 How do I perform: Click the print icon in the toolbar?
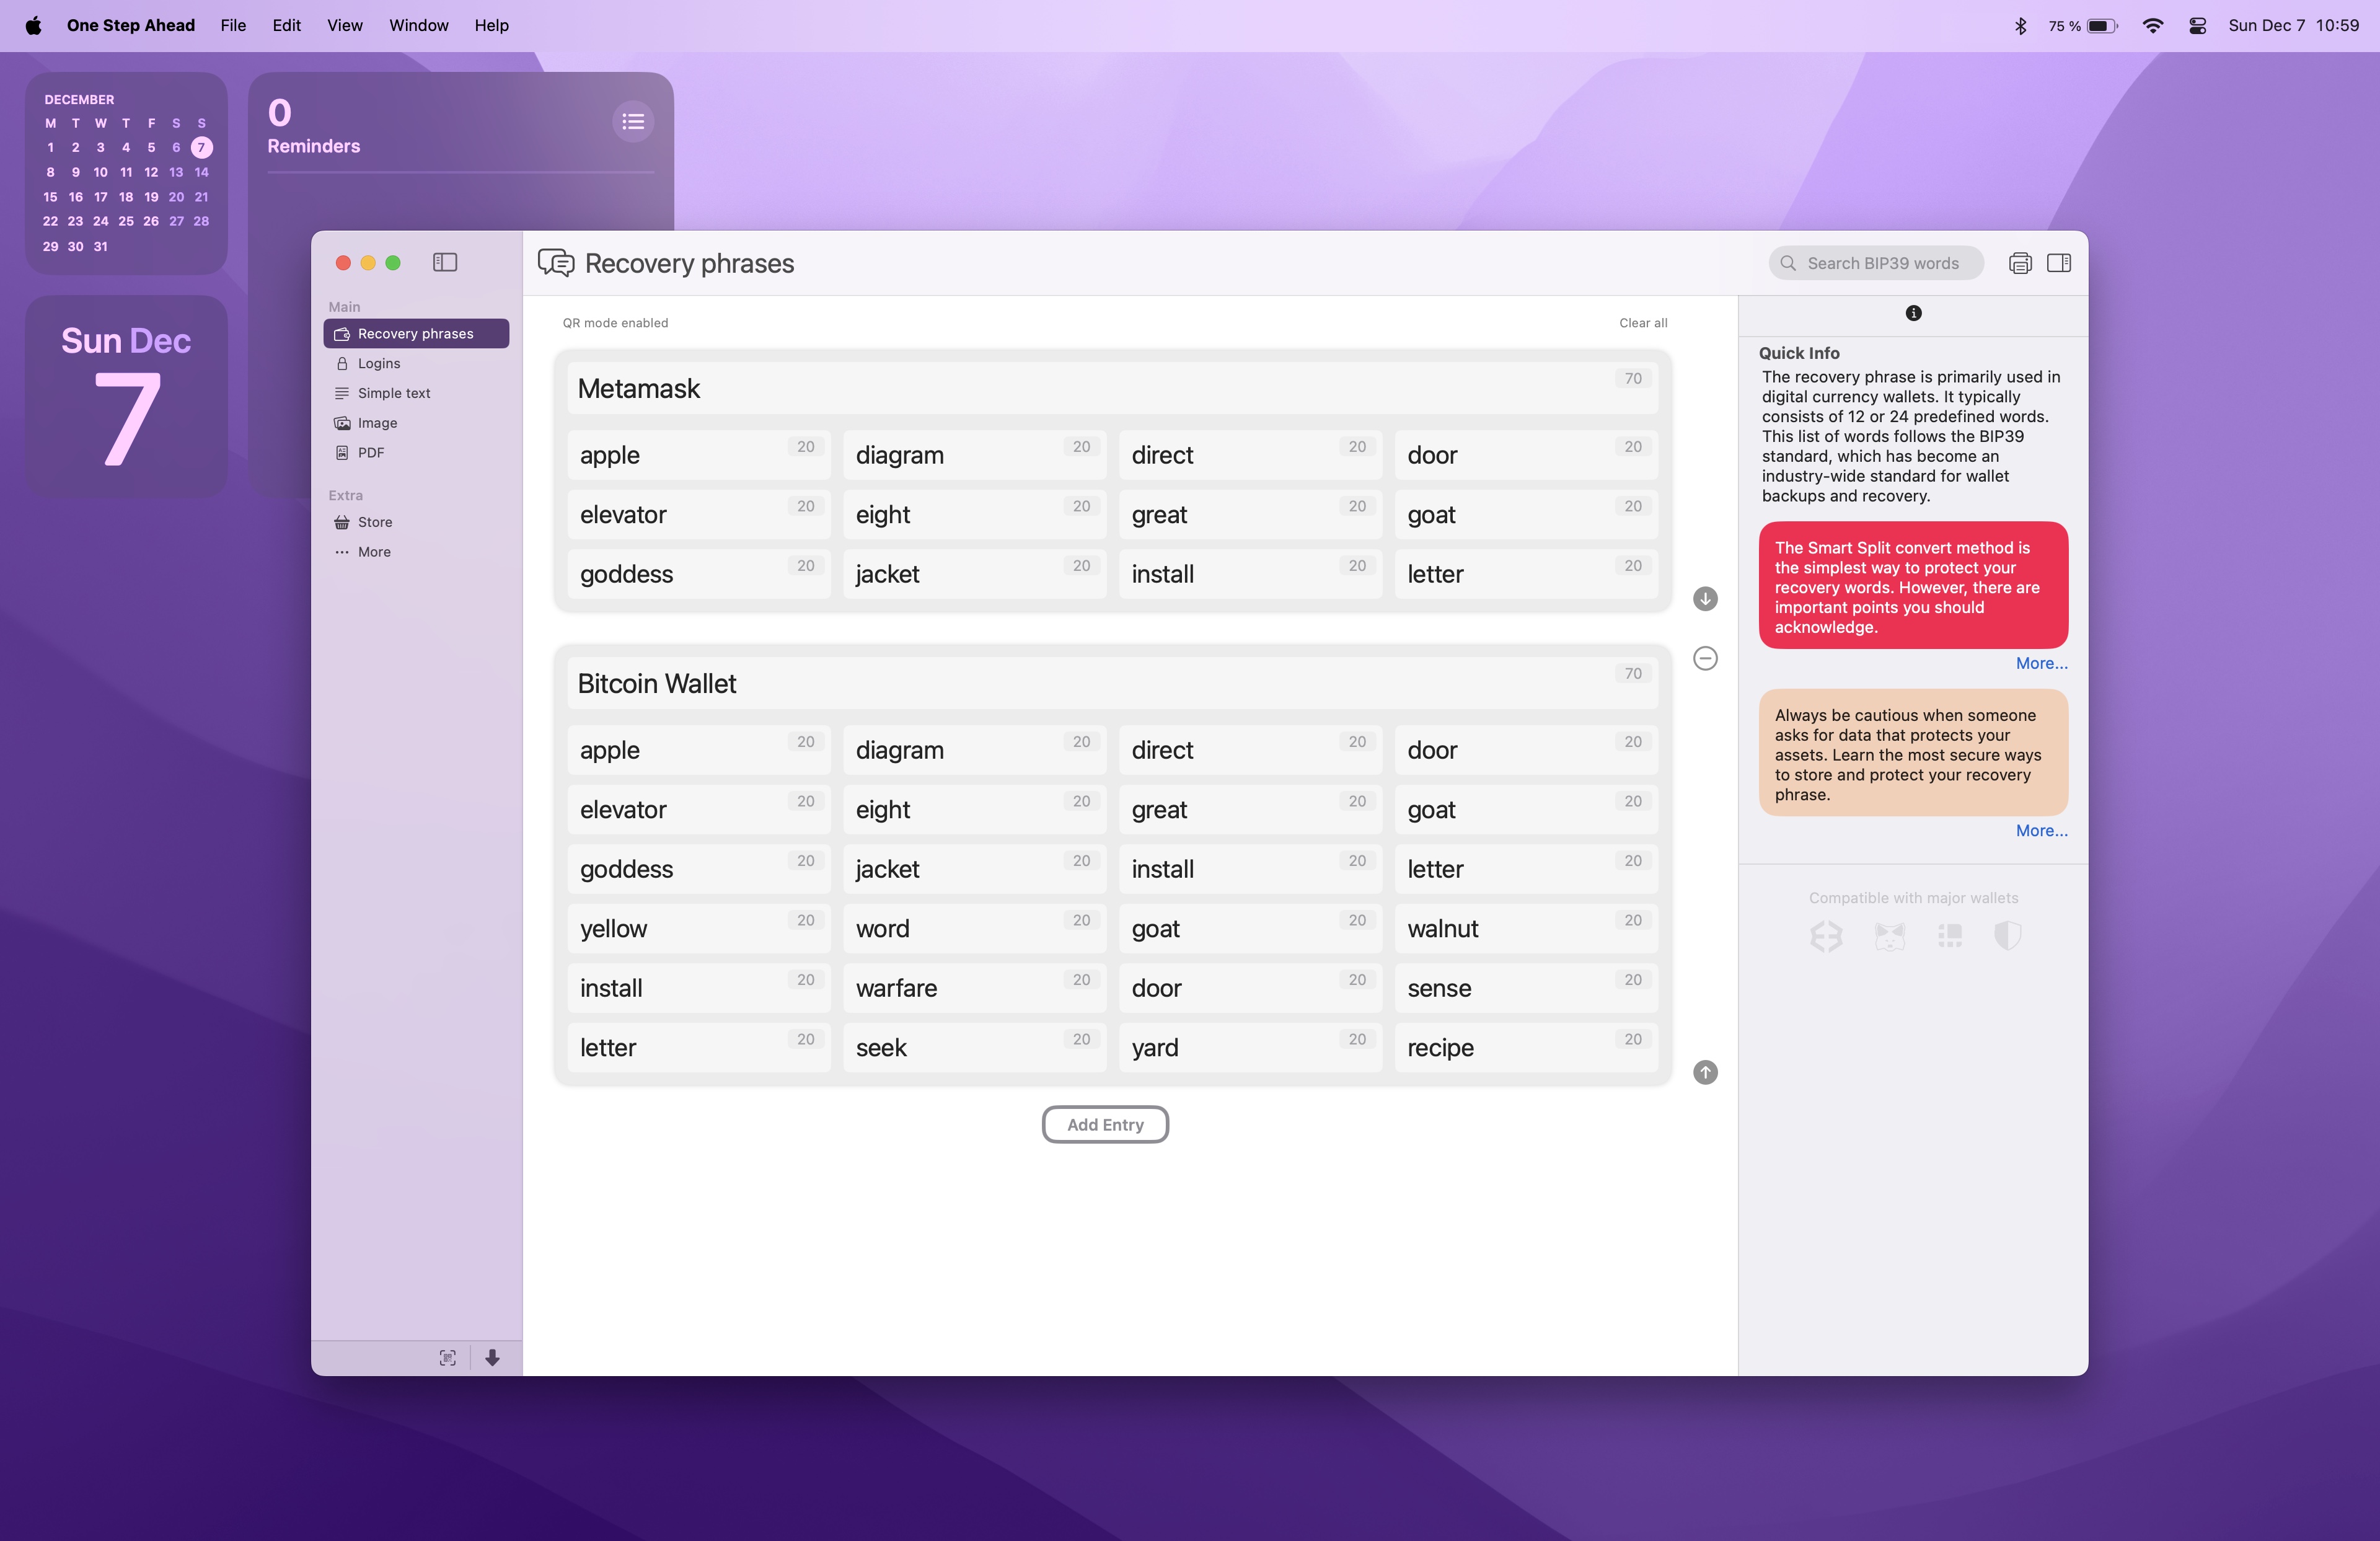pos(2020,262)
